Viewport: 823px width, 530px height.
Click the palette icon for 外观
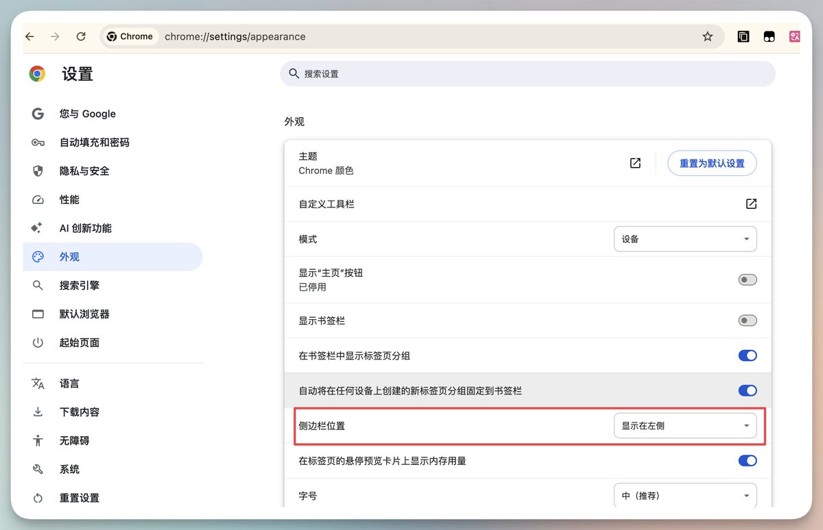[x=38, y=257]
